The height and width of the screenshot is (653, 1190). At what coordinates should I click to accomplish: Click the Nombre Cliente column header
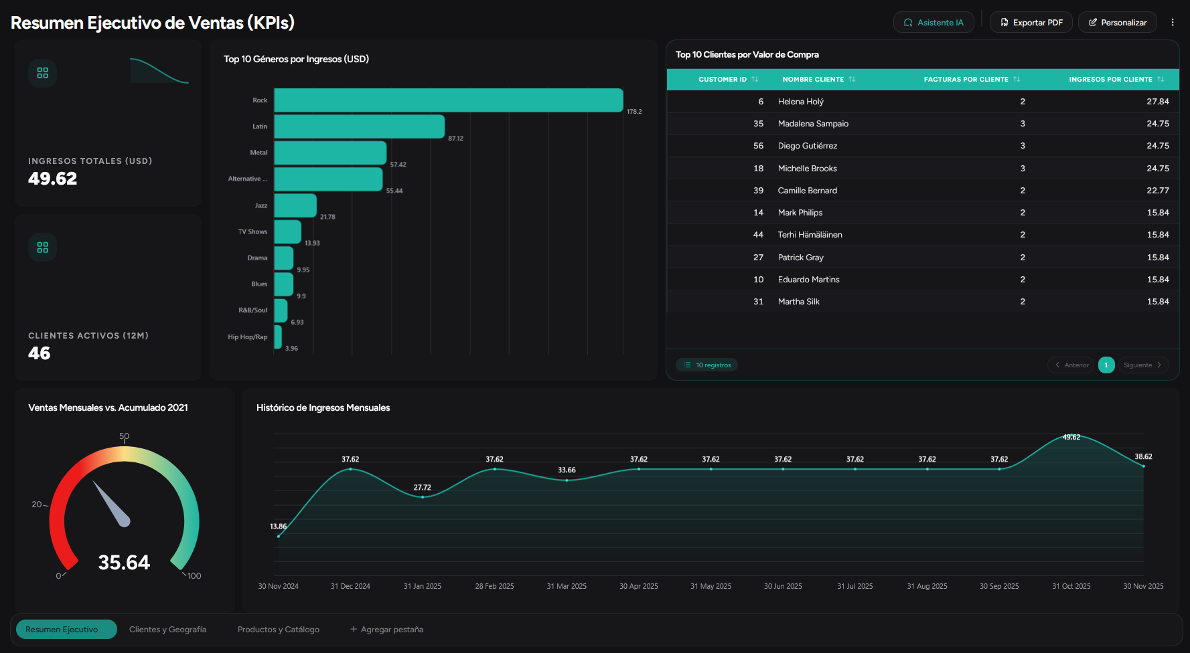(813, 79)
